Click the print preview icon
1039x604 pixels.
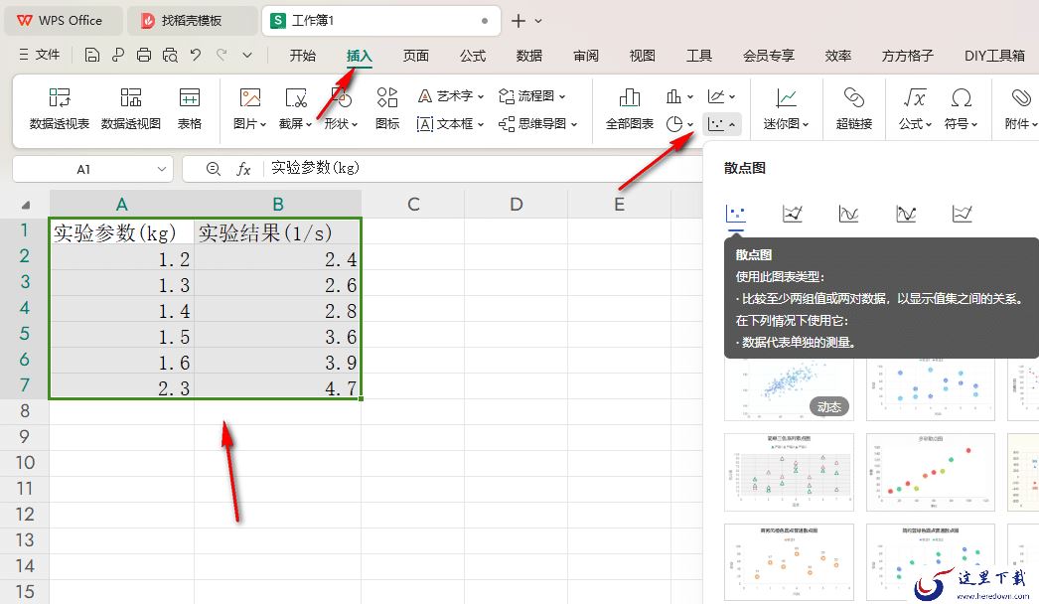(170, 55)
